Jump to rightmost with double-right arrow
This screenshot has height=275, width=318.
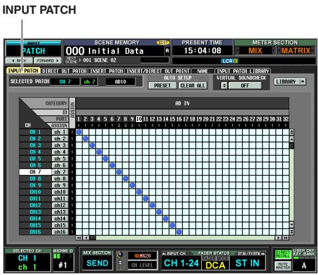[285, 238]
